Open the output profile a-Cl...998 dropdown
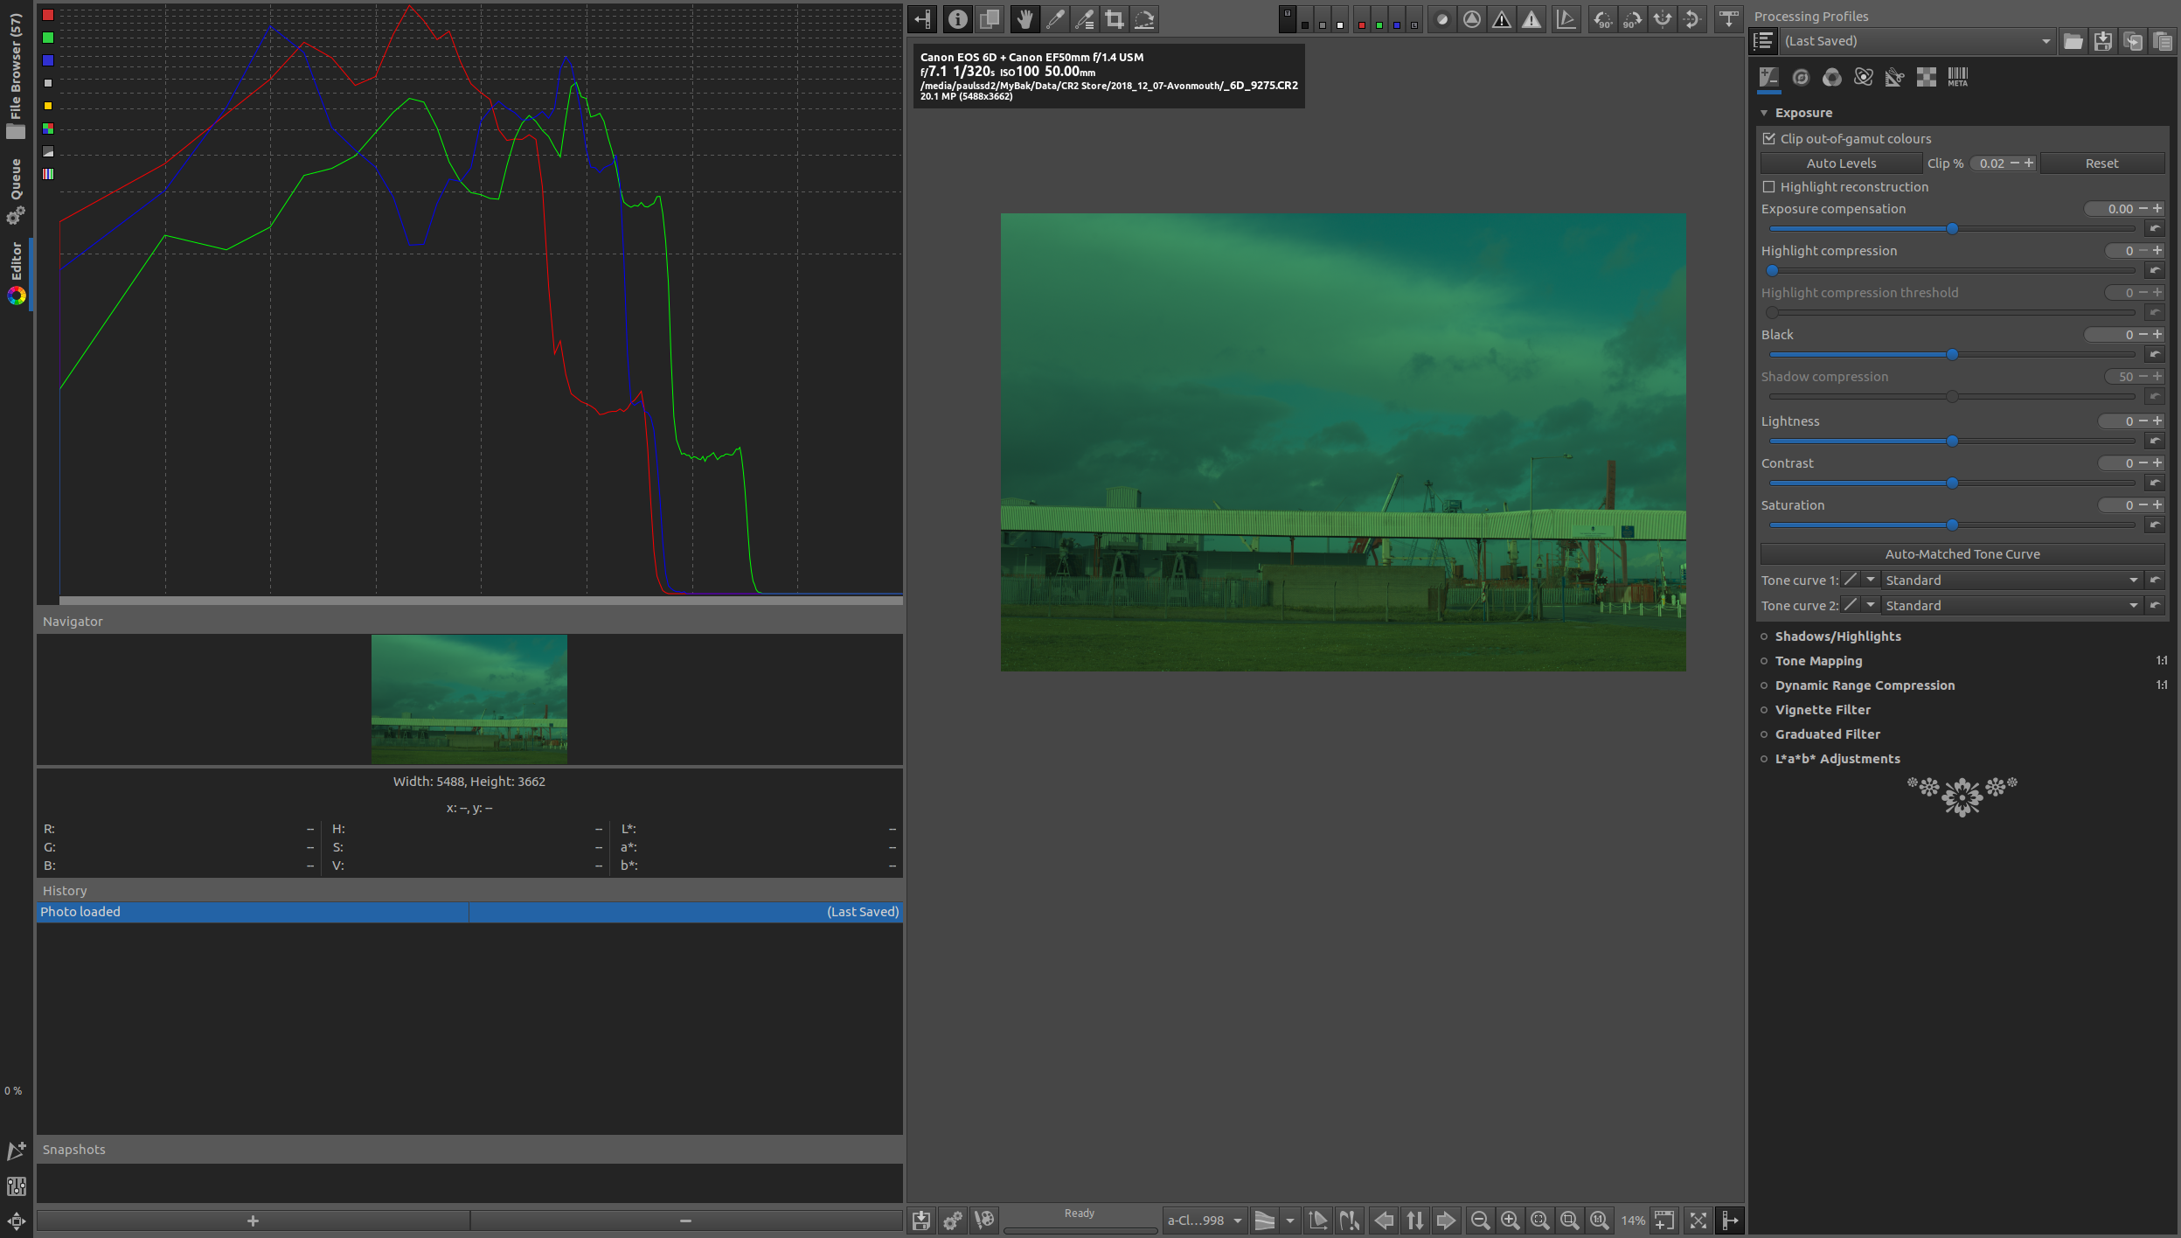The width and height of the screenshot is (2181, 1238). (1205, 1221)
